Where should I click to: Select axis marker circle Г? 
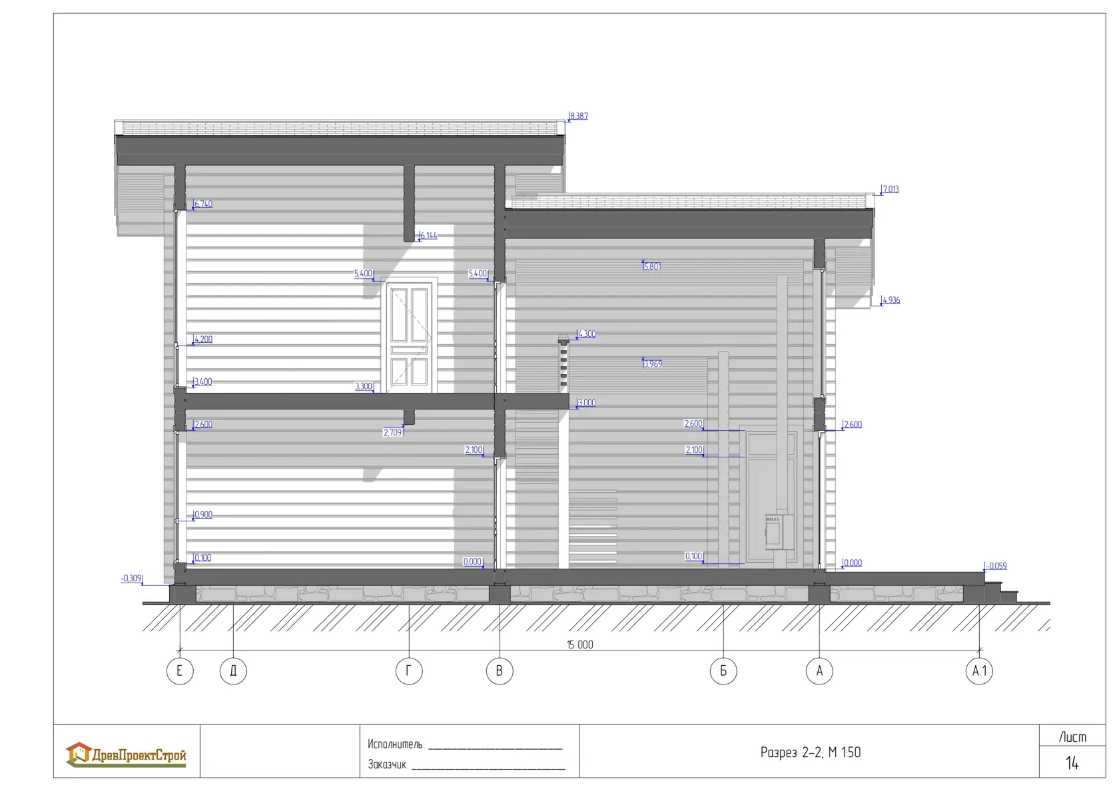409,670
